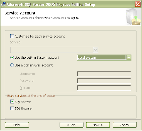Select Use a domain user account
Viewport: 142px width, 131px height.
pos(12,65)
